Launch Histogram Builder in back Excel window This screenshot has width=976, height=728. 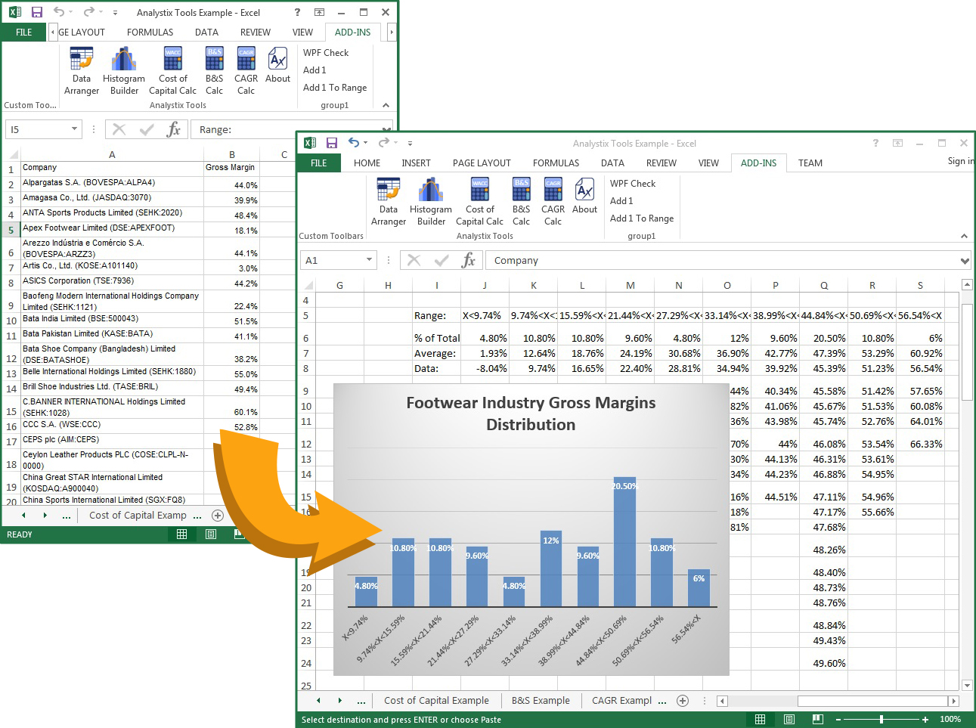124,71
